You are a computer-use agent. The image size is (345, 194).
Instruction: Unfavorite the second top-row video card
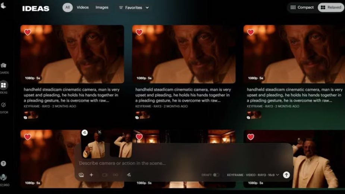pos(139,32)
